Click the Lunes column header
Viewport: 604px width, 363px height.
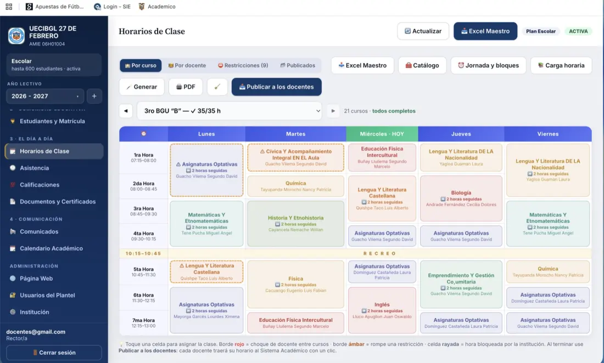[206, 134]
